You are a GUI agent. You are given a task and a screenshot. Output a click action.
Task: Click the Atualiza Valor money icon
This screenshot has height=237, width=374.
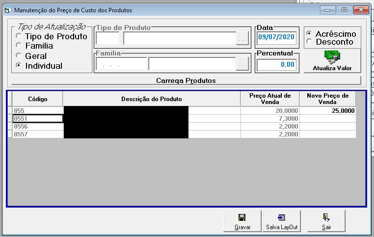(x=332, y=57)
